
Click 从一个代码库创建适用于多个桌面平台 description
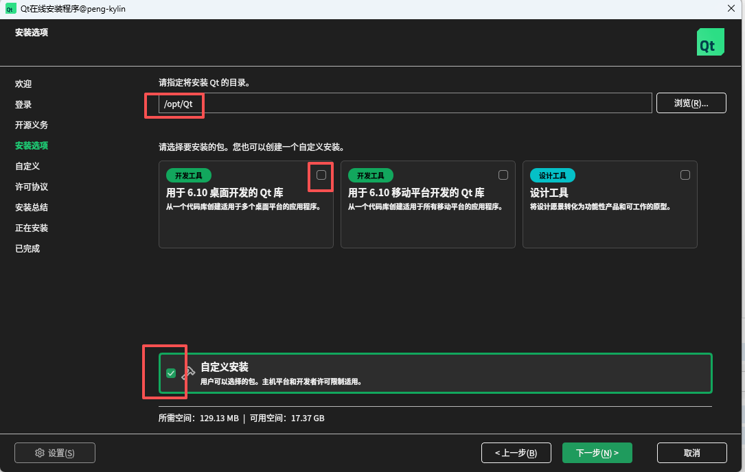pos(244,207)
